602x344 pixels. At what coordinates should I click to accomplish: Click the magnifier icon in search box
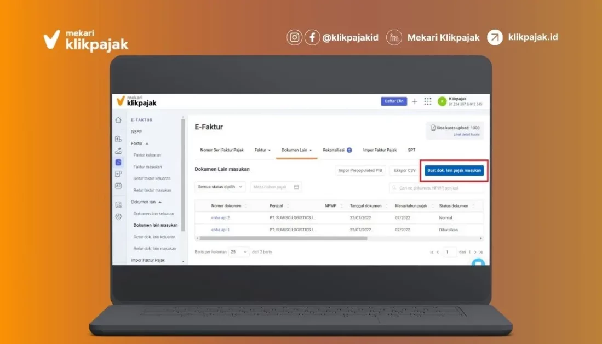(394, 188)
